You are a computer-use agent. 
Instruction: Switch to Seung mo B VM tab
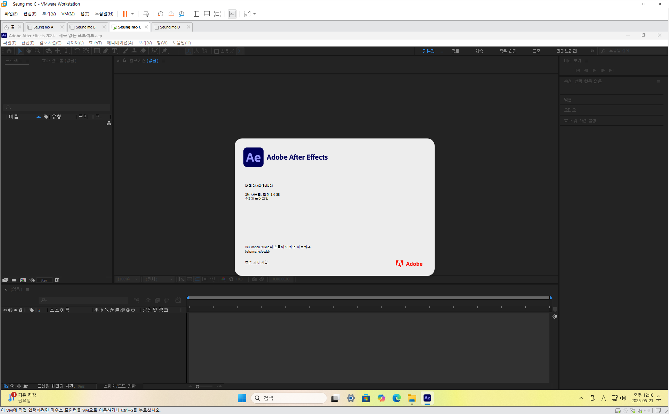[x=86, y=27]
